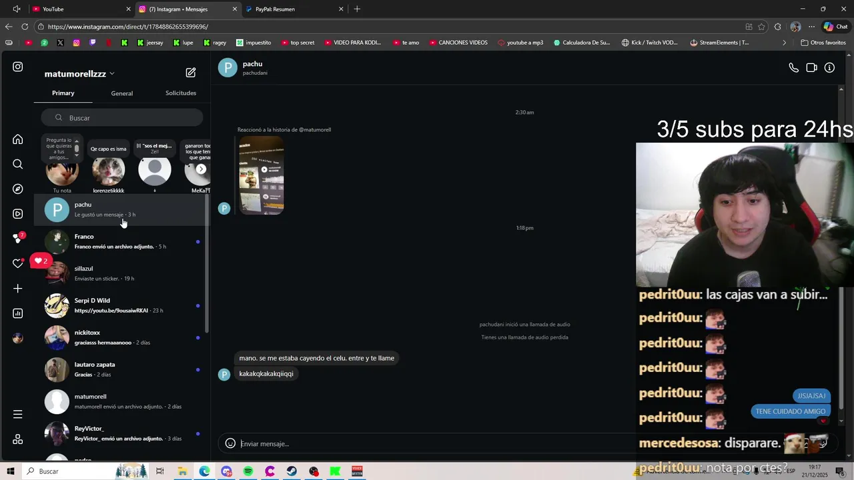
Task: Open a new browser tab
Action: click(357, 9)
